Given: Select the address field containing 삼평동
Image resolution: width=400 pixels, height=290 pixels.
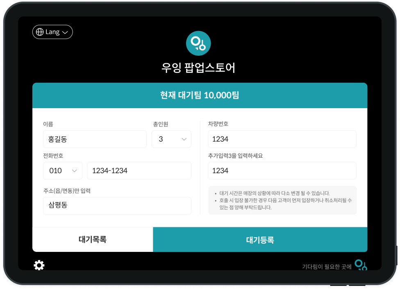Looking at the screenshot, I should 117,206.
